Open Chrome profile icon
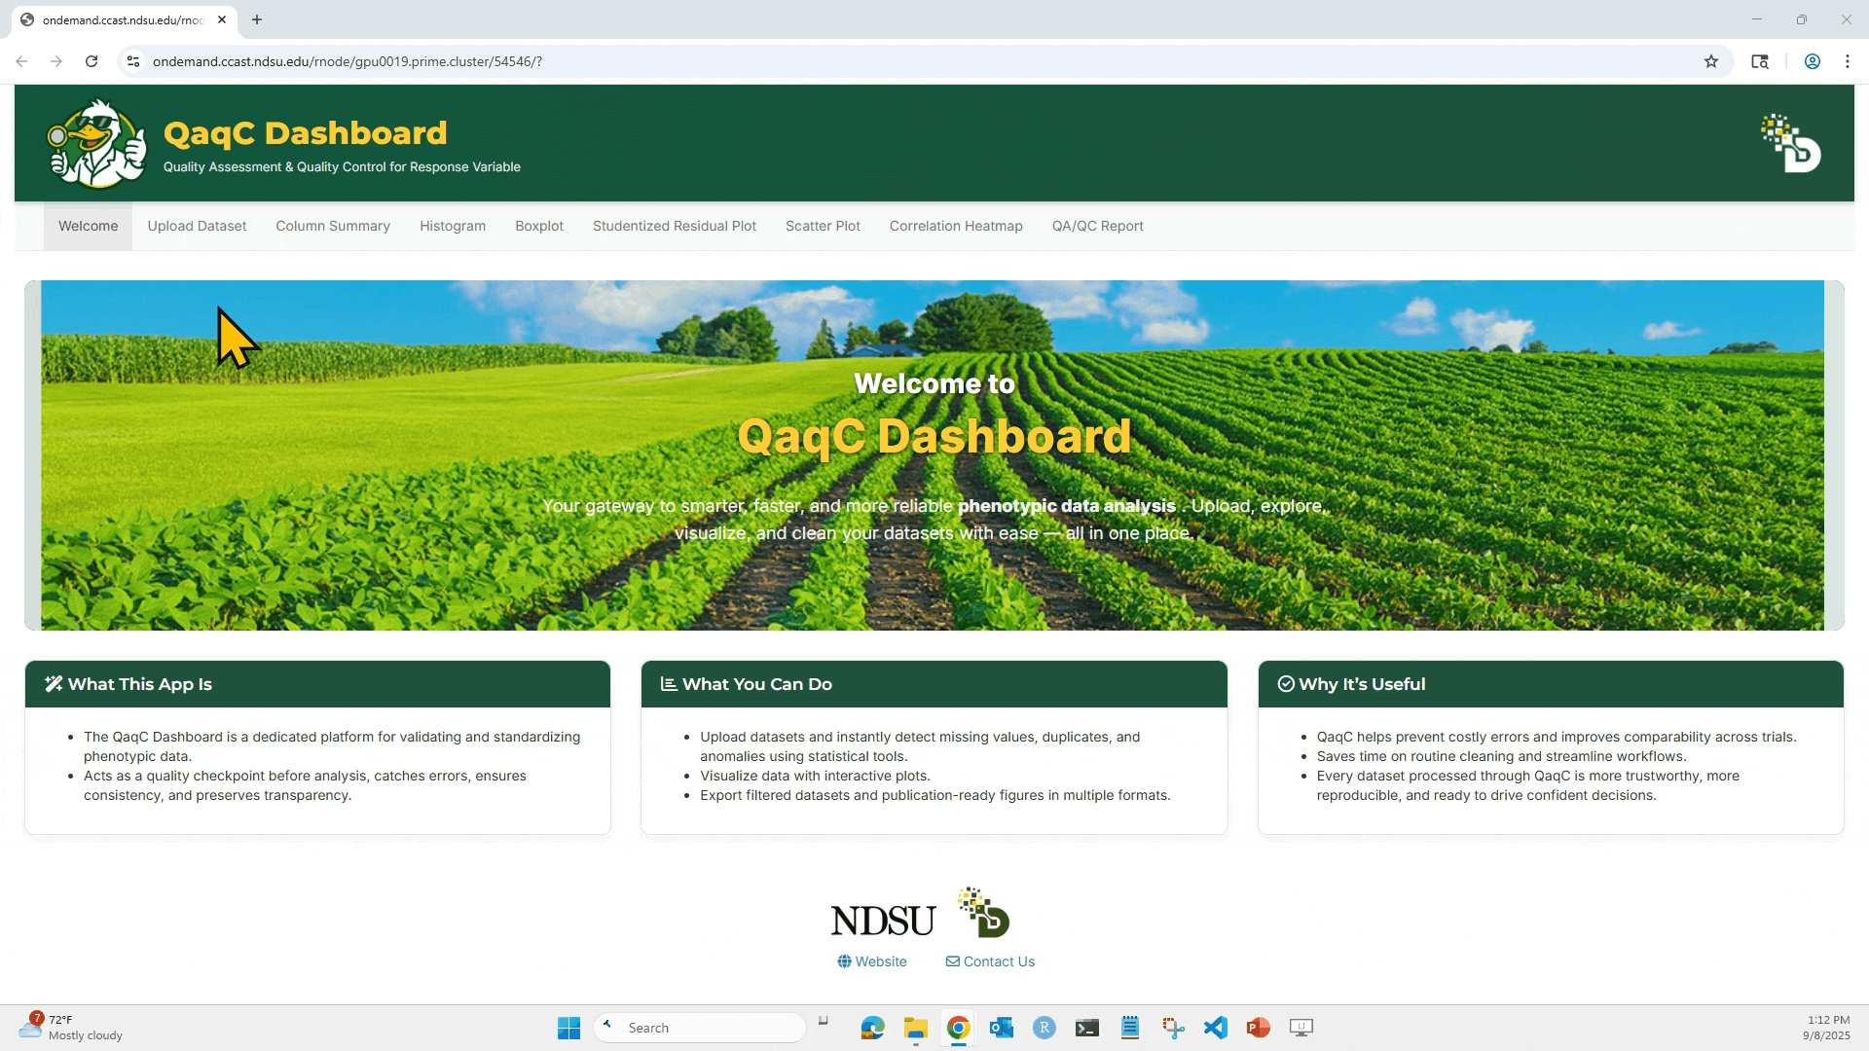The height and width of the screenshot is (1051, 1869). coord(1812,61)
